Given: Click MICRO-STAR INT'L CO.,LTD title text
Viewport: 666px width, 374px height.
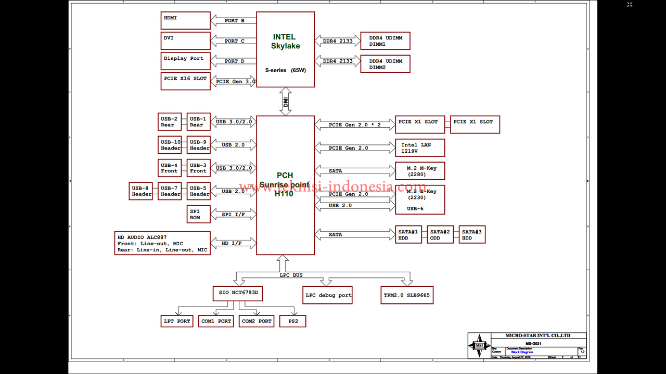Looking at the screenshot, I should (x=537, y=336).
